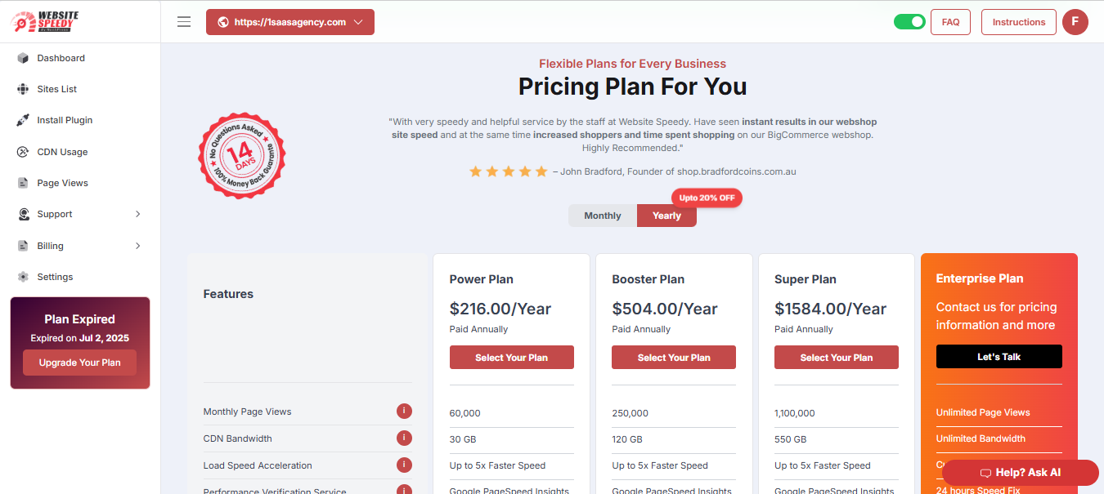The width and height of the screenshot is (1104, 494).
Task: Switch billing to Monthly
Action: coord(603,216)
